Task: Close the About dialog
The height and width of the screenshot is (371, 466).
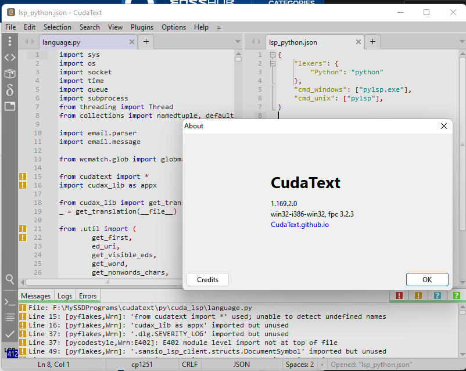Action: pyautogui.click(x=444, y=126)
